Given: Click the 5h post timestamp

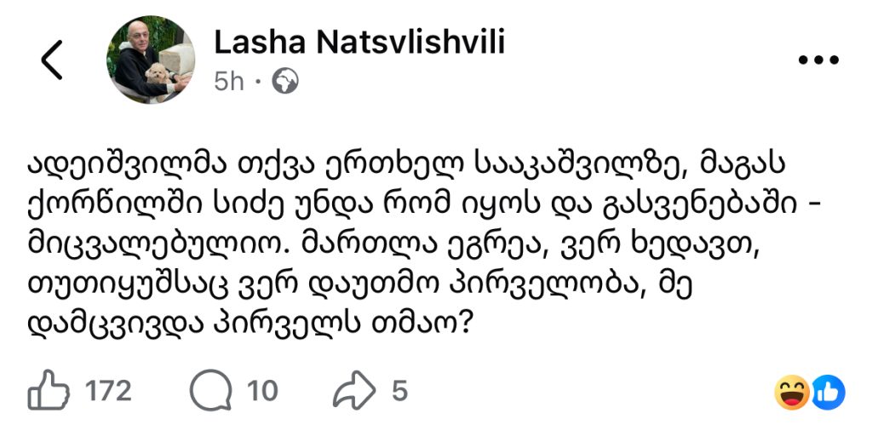Looking at the screenshot, I should tap(229, 81).
